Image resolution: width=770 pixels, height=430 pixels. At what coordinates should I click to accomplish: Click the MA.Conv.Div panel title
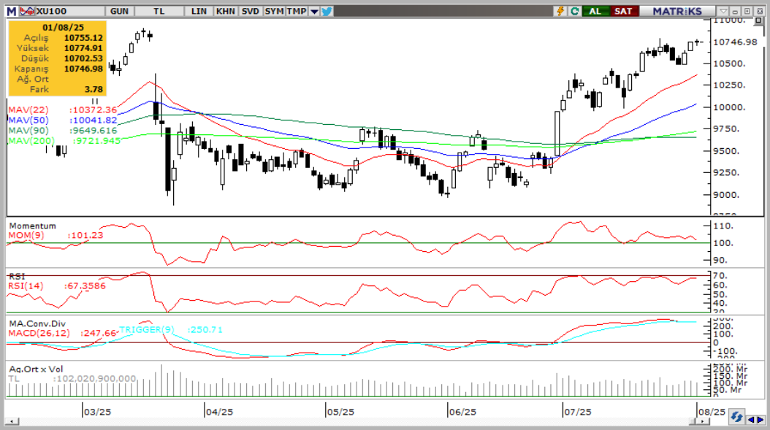coord(37,324)
